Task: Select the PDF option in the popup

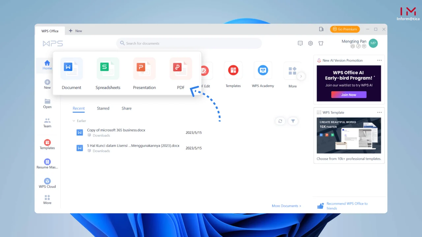Action: coord(181,74)
